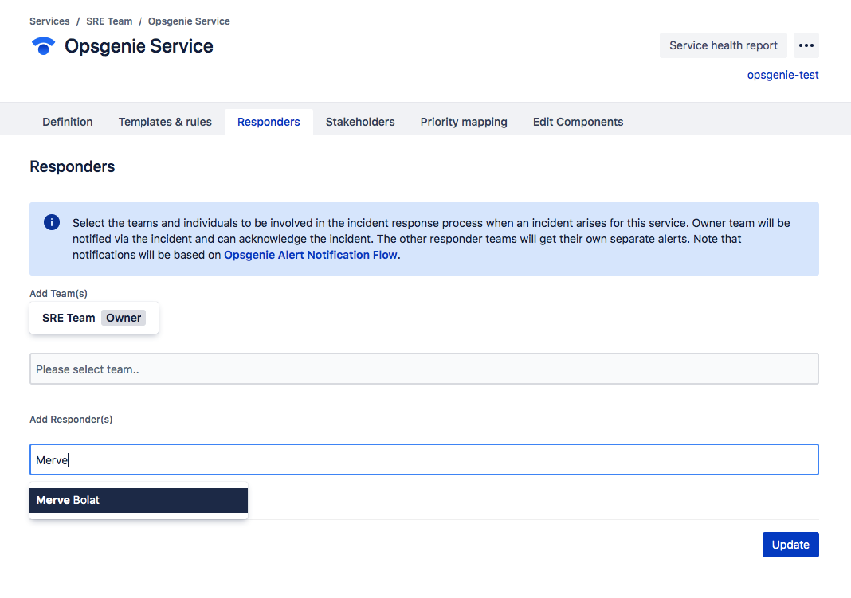The image size is (851, 598).
Task: Go to Services in the breadcrumb
Action: click(49, 21)
